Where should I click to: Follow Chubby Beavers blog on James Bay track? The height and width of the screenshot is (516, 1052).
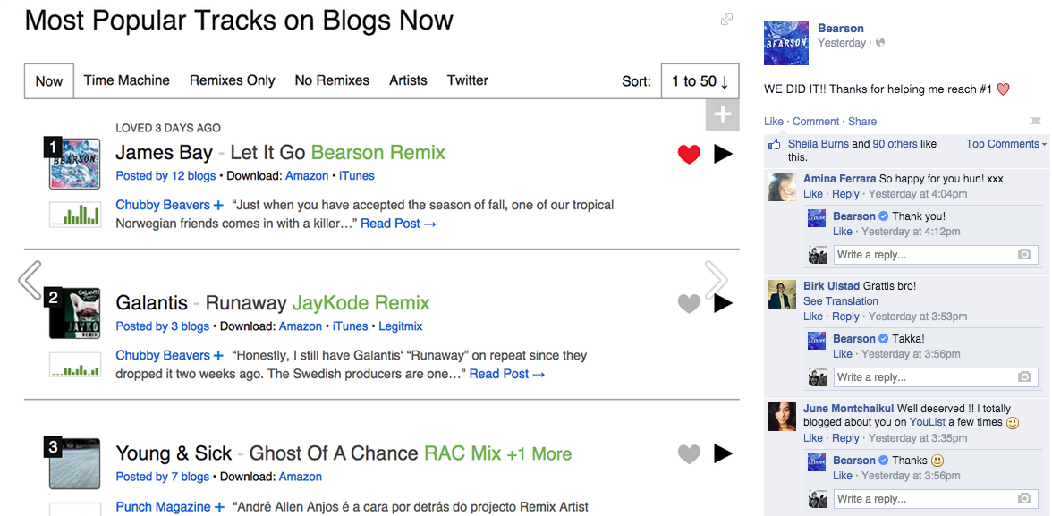point(218,206)
